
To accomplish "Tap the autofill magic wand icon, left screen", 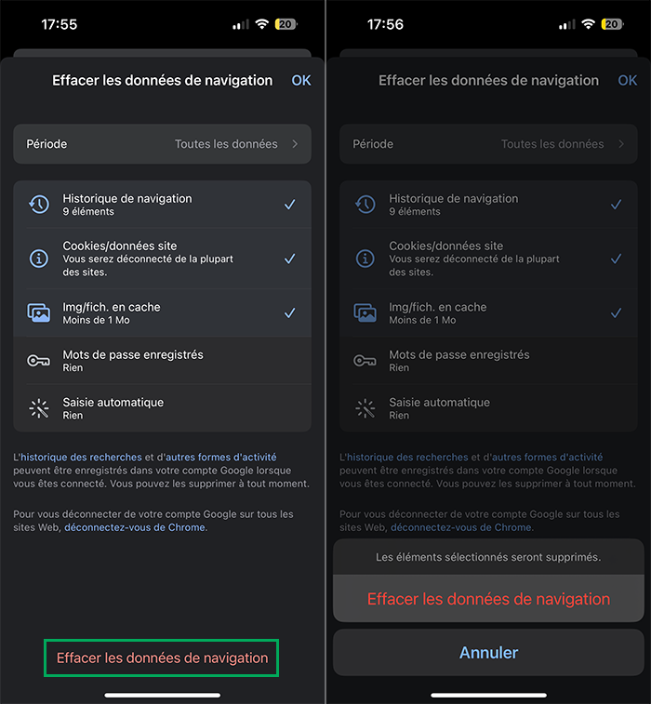I will click(x=39, y=408).
